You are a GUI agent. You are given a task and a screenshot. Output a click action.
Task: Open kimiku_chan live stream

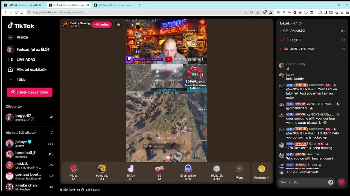click(x=30, y=187)
